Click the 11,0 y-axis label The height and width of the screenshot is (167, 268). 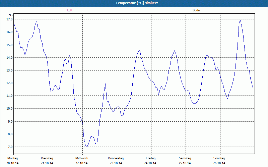(x=10, y=96)
